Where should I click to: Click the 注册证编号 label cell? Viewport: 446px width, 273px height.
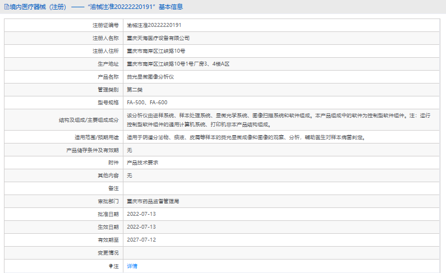tap(105, 25)
